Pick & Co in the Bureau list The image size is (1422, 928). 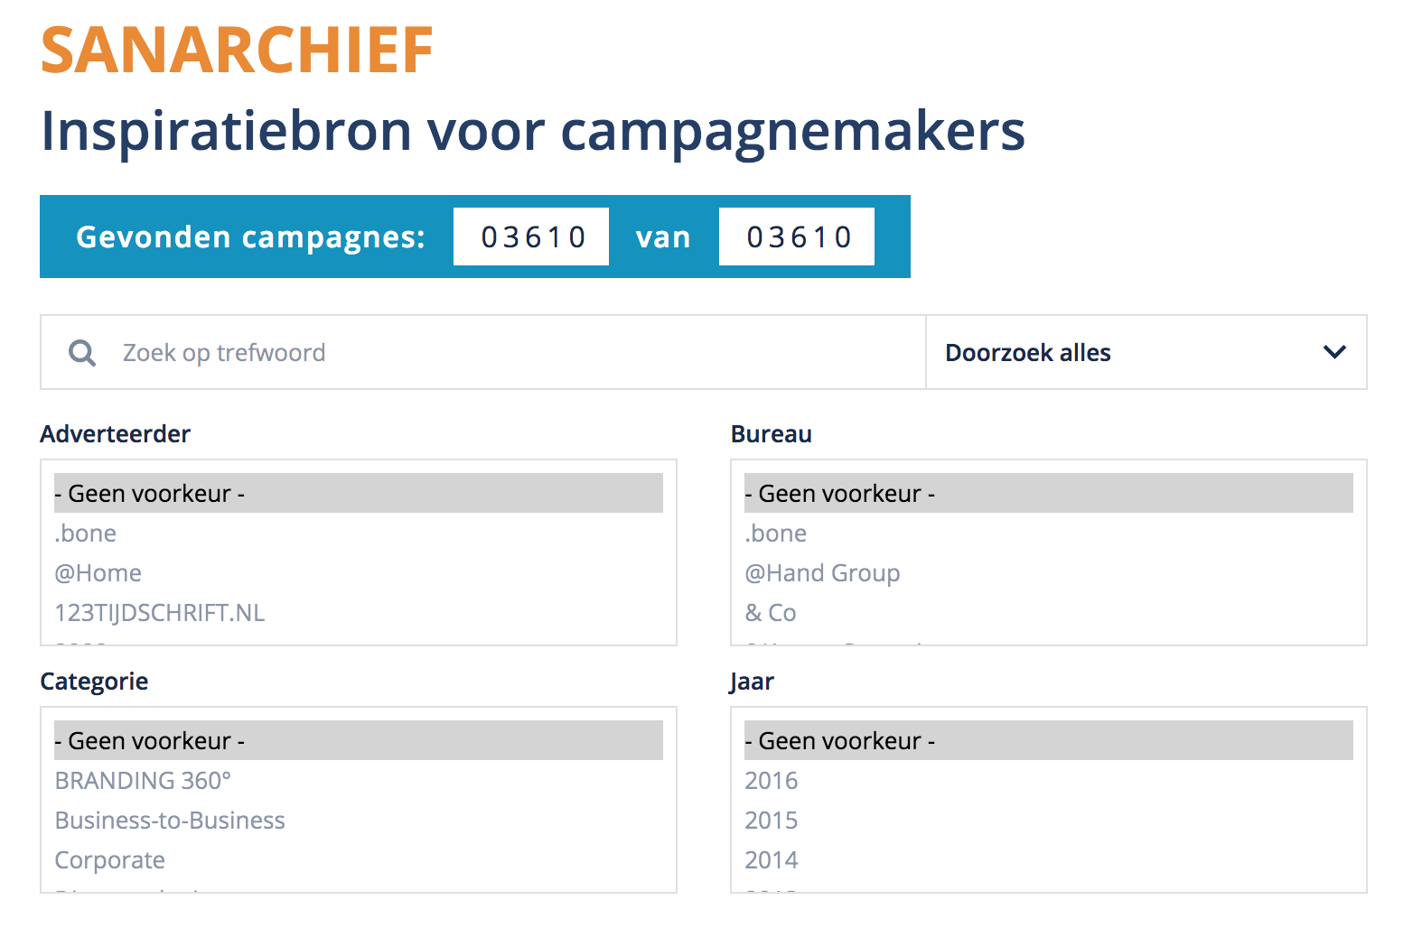[771, 613]
